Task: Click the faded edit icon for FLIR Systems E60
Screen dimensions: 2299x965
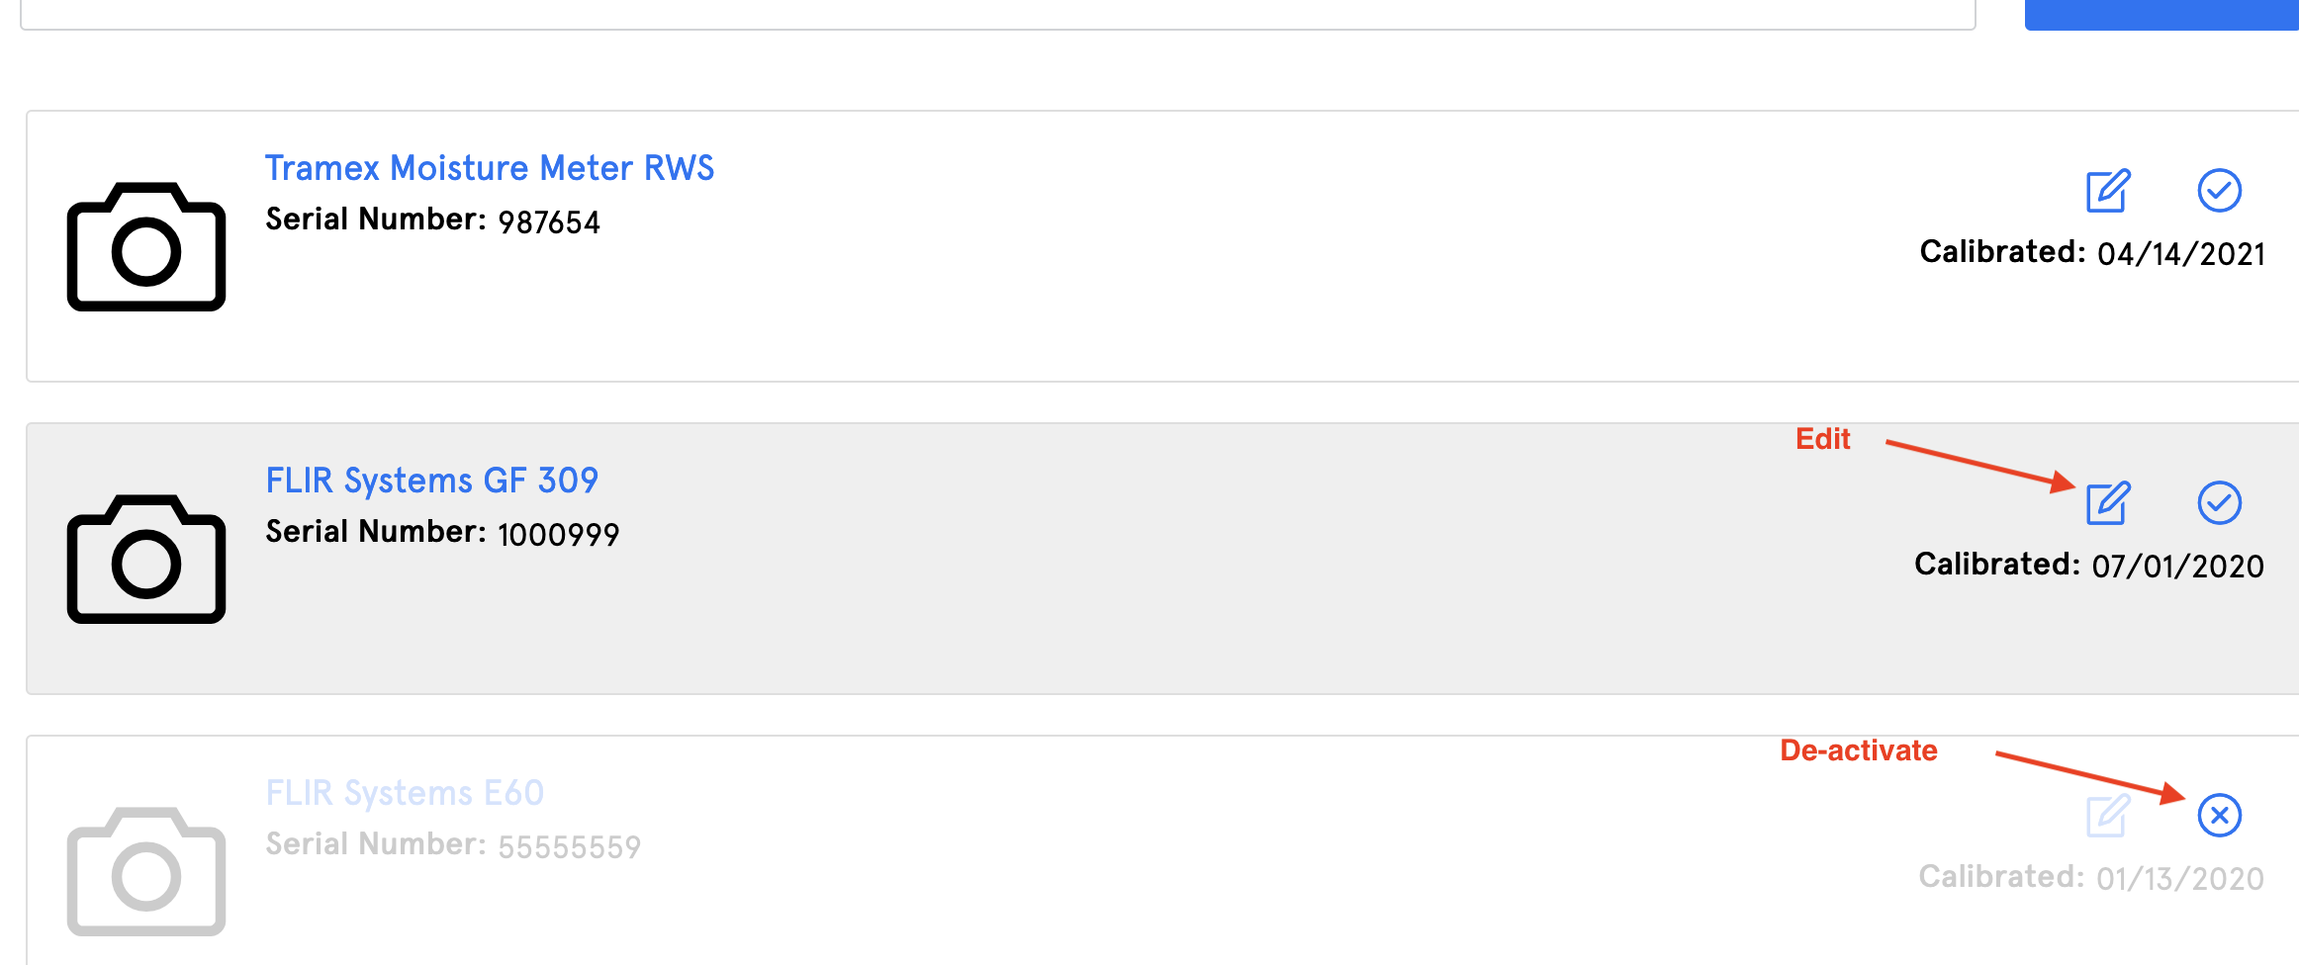Action: tap(2107, 816)
